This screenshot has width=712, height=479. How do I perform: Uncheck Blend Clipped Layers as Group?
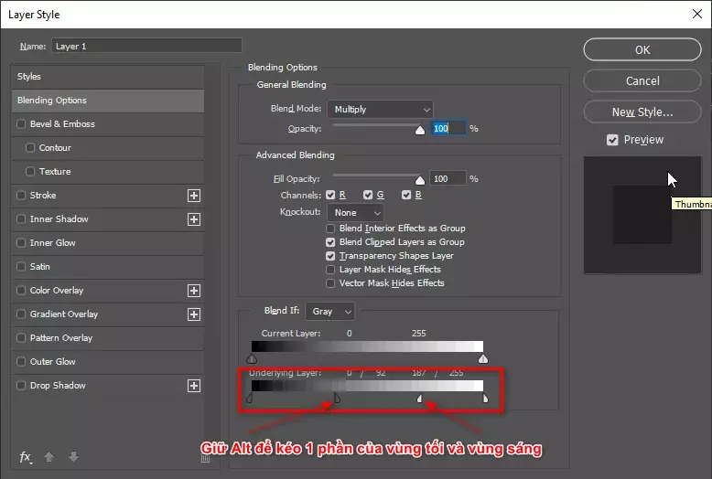pyautogui.click(x=330, y=242)
